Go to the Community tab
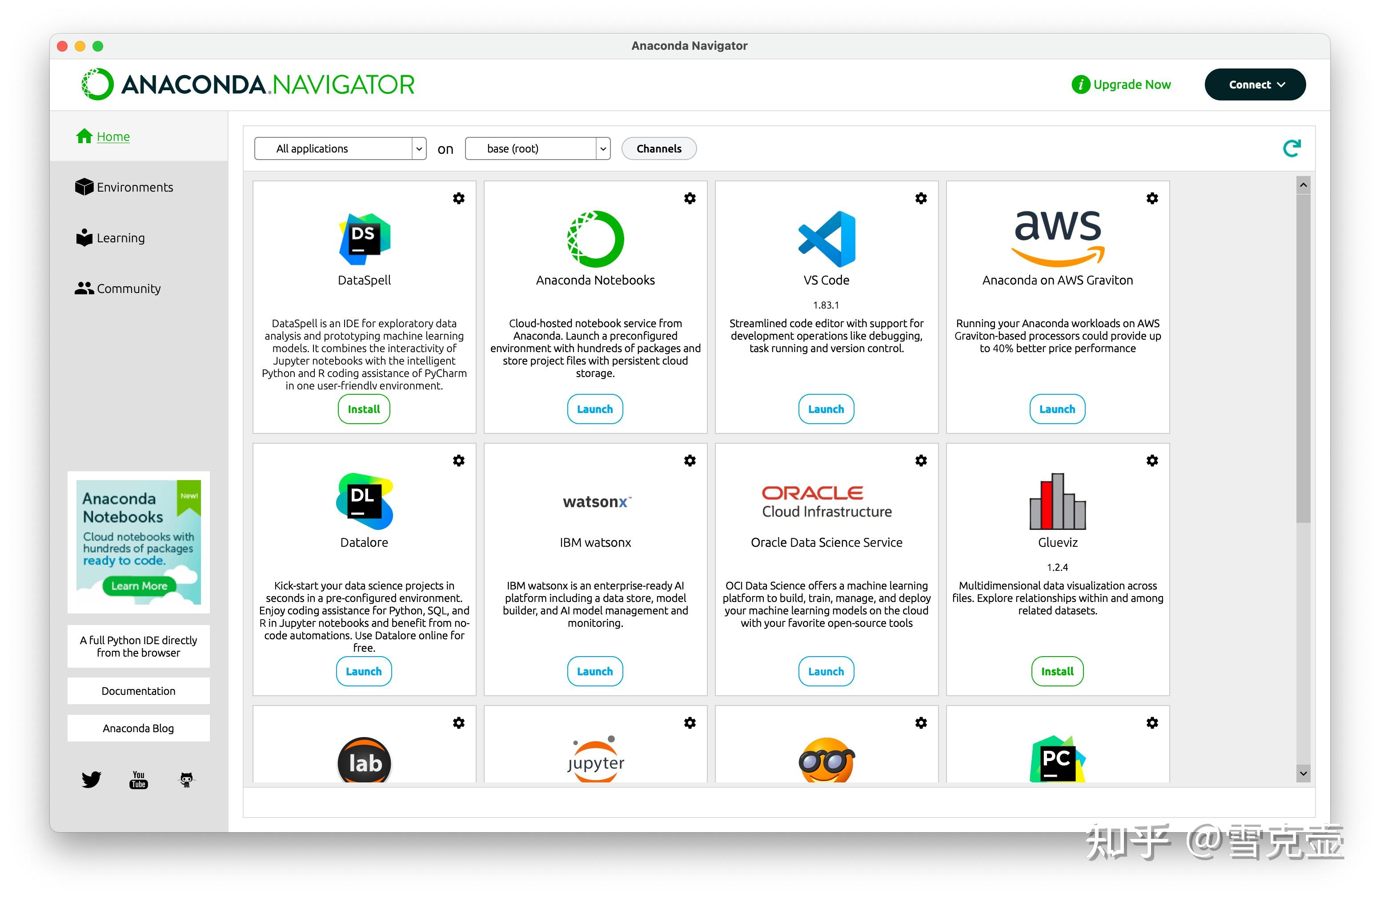Screen dimensions: 1380x898 (128, 288)
